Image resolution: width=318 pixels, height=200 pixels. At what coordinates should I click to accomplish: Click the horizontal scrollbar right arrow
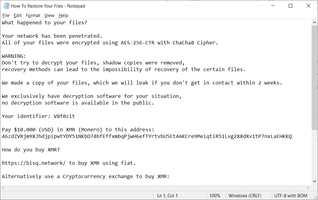point(308,188)
